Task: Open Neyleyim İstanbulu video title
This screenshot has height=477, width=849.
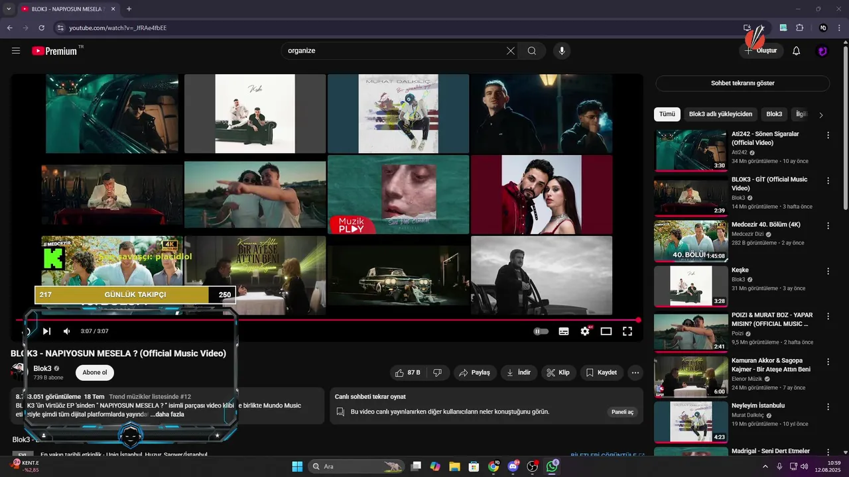Action: tap(758, 405)
